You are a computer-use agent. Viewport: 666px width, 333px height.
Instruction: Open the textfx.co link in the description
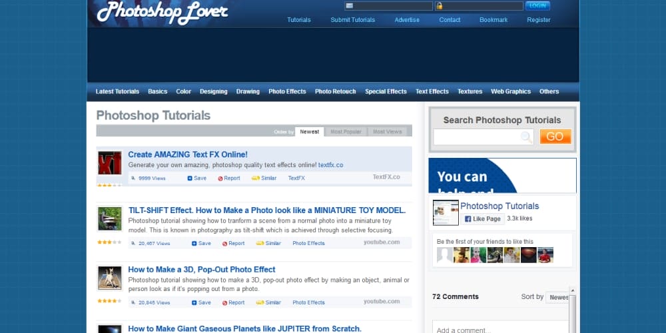pos(331,165)
